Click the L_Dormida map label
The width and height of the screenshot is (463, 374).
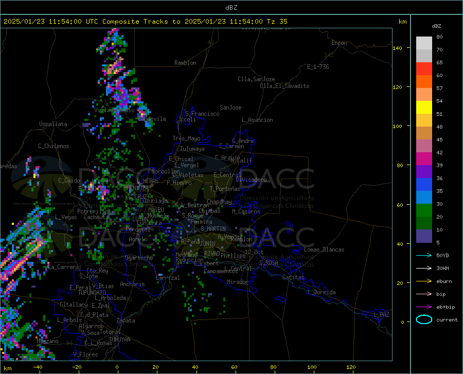point(322,292)
